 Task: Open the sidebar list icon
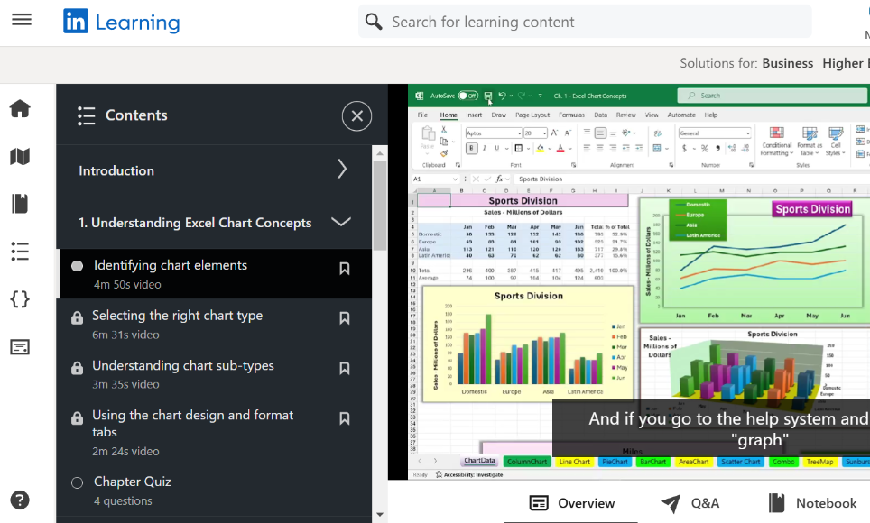click(x=20, y=252)
